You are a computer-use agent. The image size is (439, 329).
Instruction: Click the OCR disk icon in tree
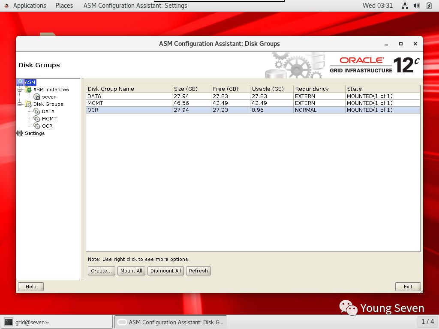[37, 126]
